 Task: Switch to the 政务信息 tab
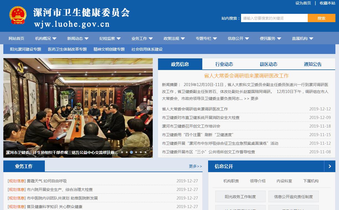coord(180,64)
